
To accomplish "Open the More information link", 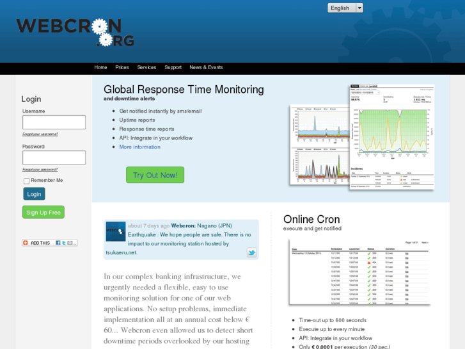I will pyautogui.click(x=139, y=147).
